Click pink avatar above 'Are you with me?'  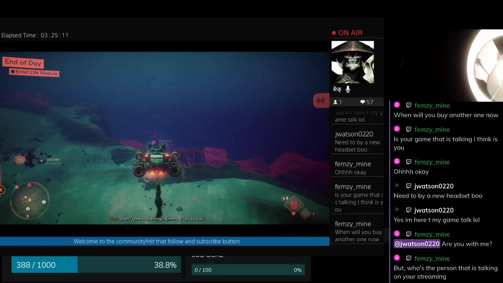pos(397,233)
